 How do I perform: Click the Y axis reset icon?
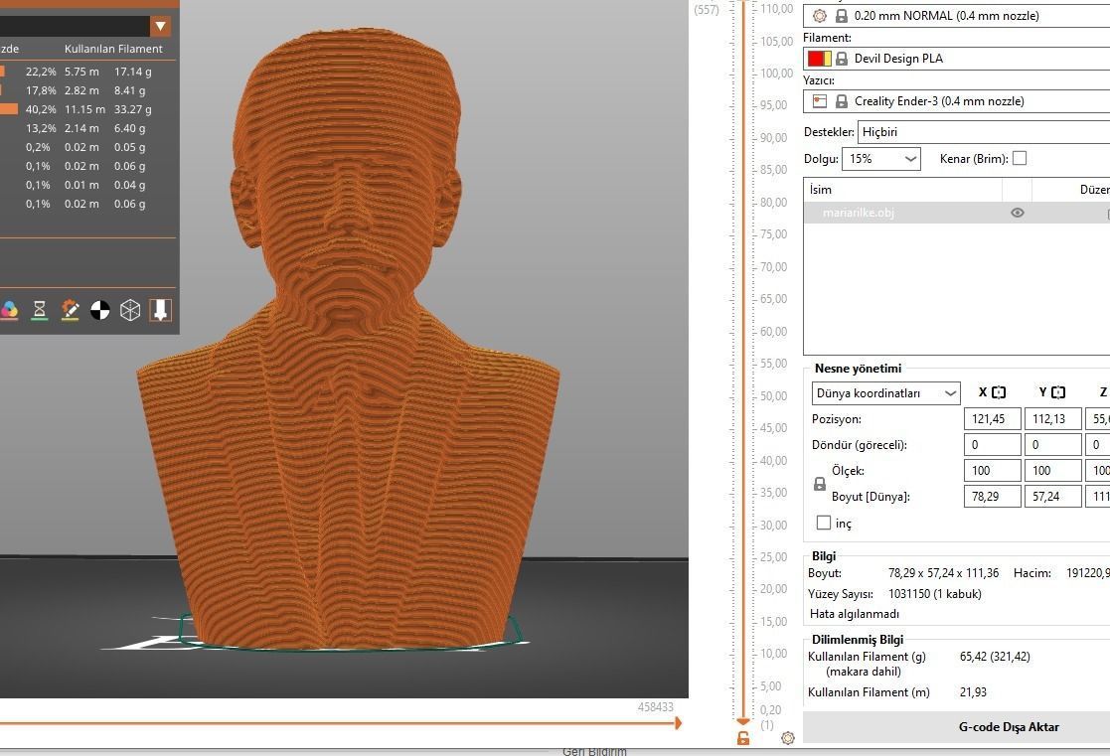[x=1058, y=392]
